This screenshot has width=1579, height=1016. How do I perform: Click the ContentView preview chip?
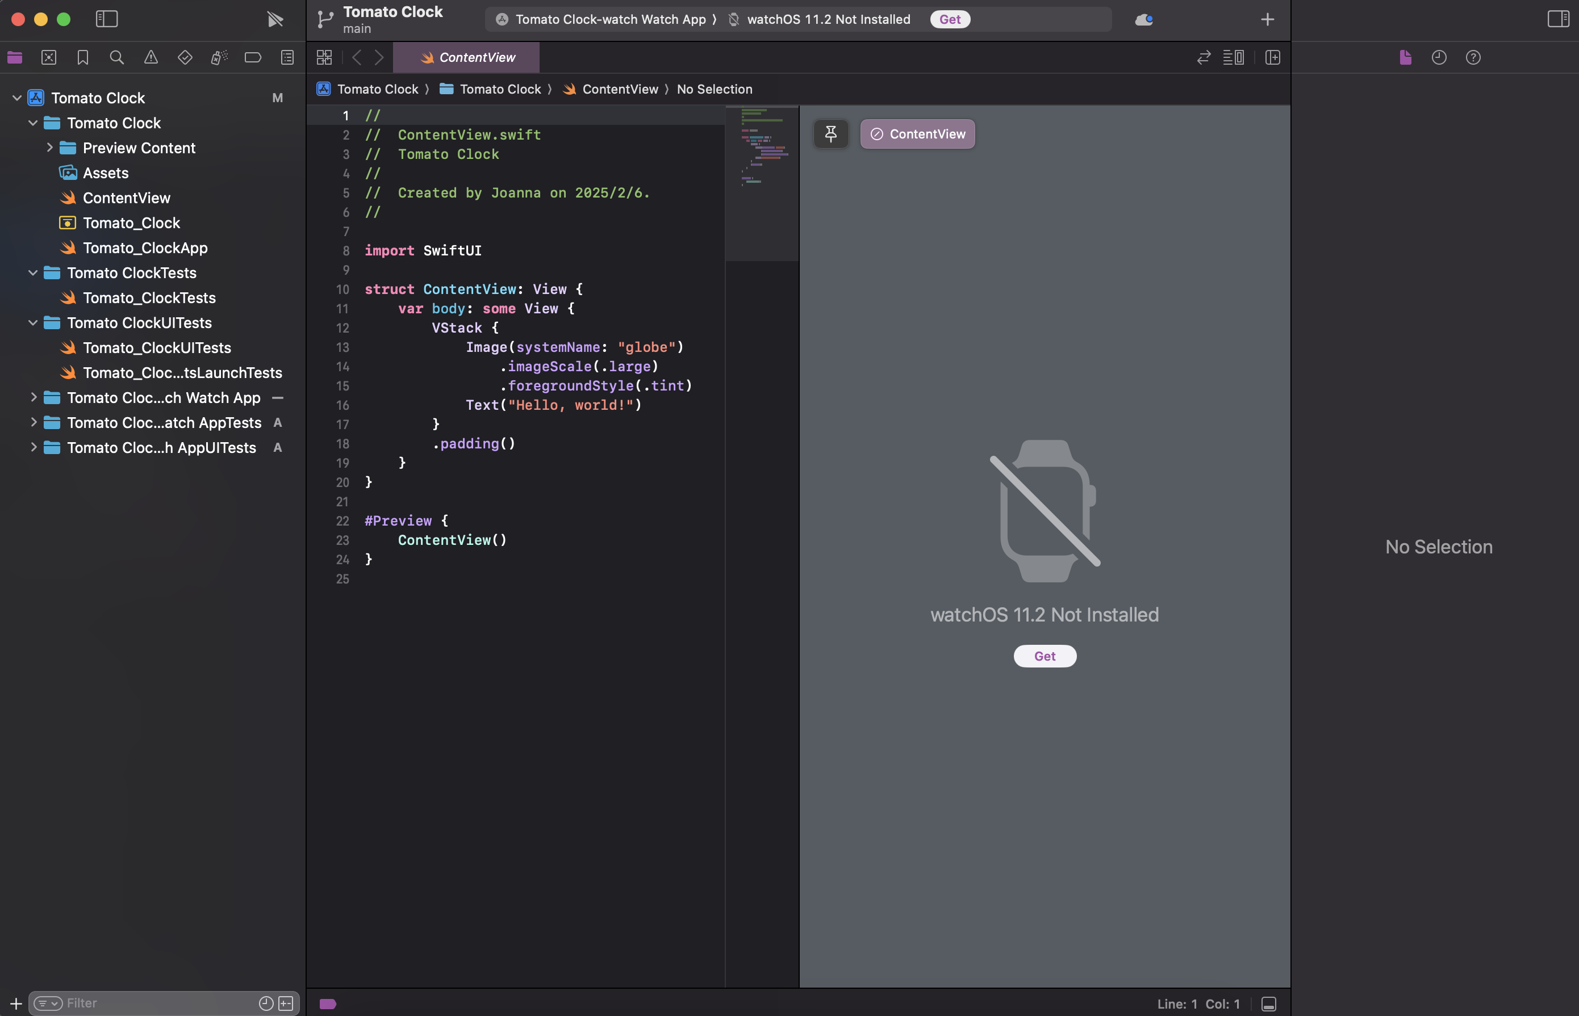tap(917, 134)
